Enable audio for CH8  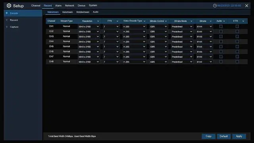221,62
